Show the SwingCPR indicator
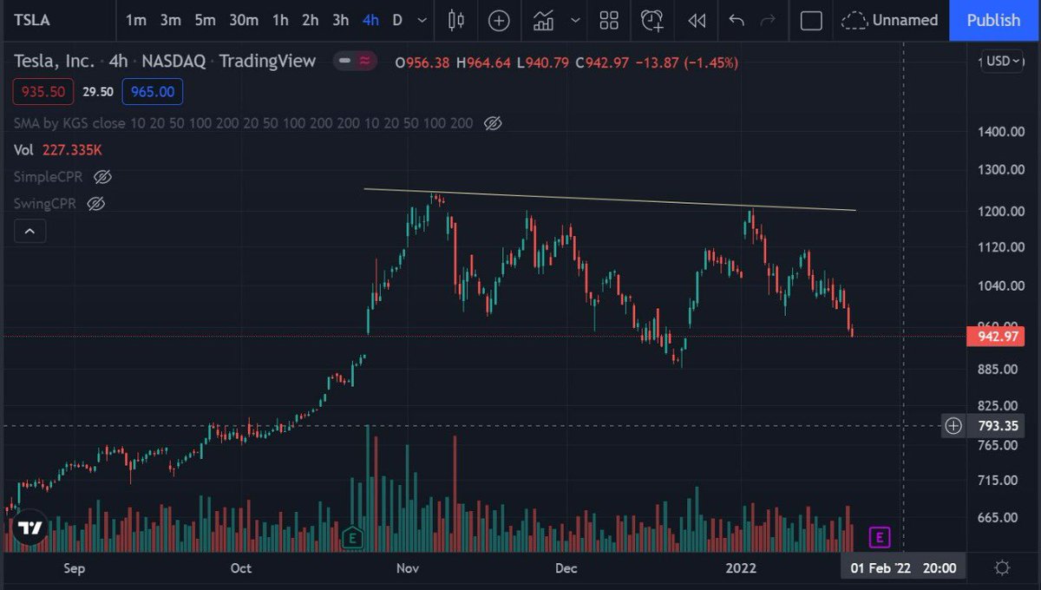Screen dimensions: 1041x590 [95, 203]
